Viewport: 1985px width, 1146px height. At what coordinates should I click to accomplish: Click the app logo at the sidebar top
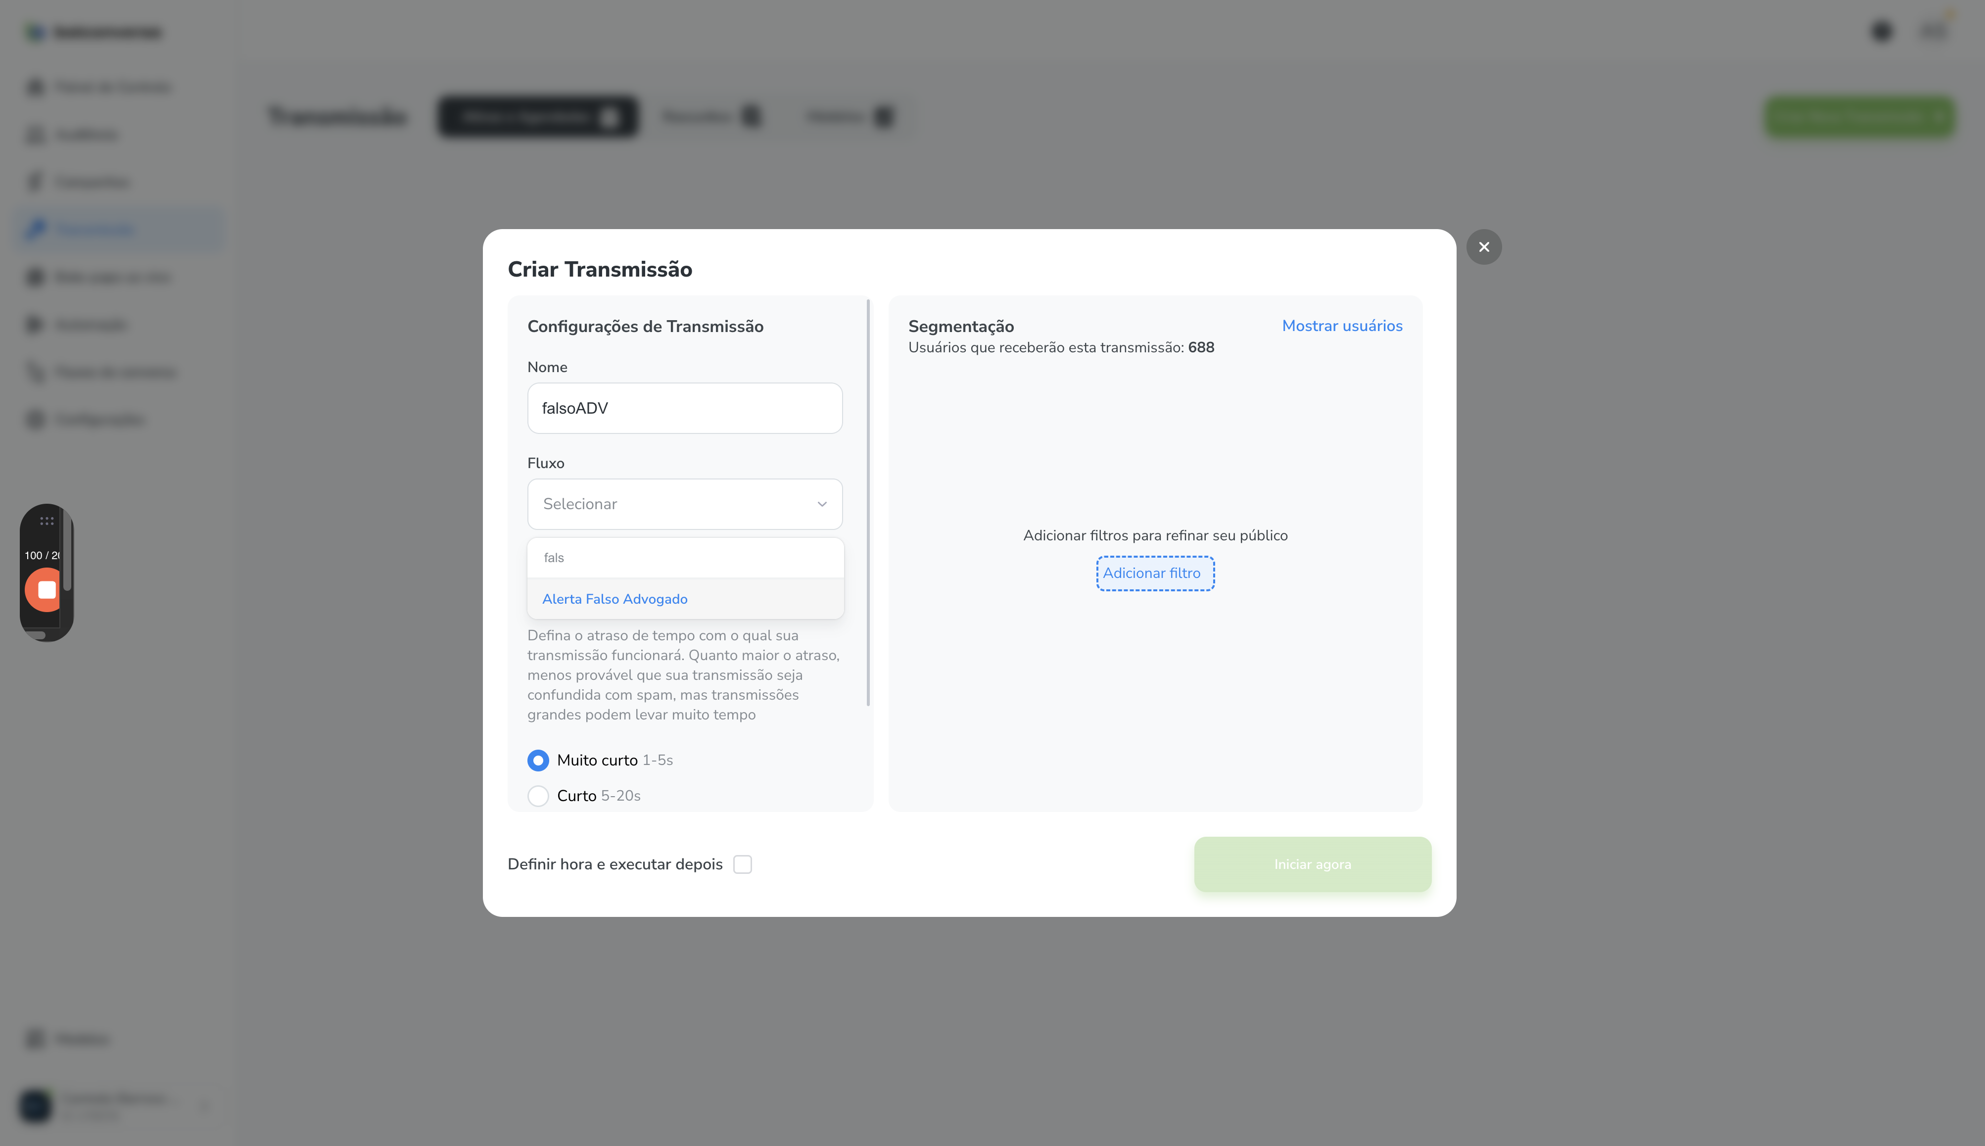pos(36,32)
